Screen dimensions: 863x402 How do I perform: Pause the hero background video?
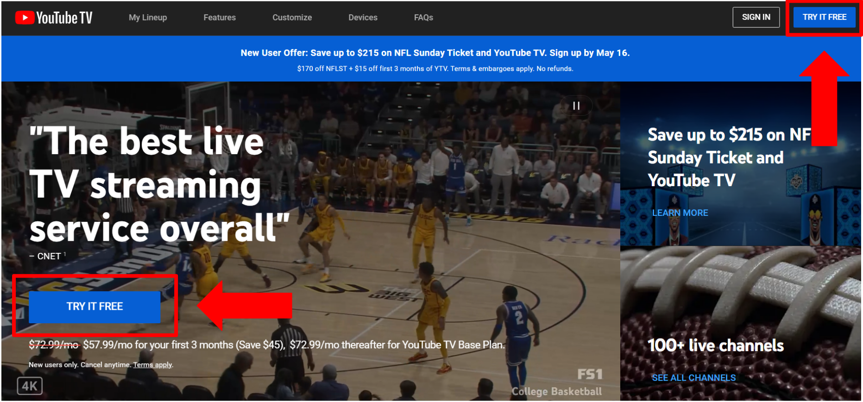576,106
